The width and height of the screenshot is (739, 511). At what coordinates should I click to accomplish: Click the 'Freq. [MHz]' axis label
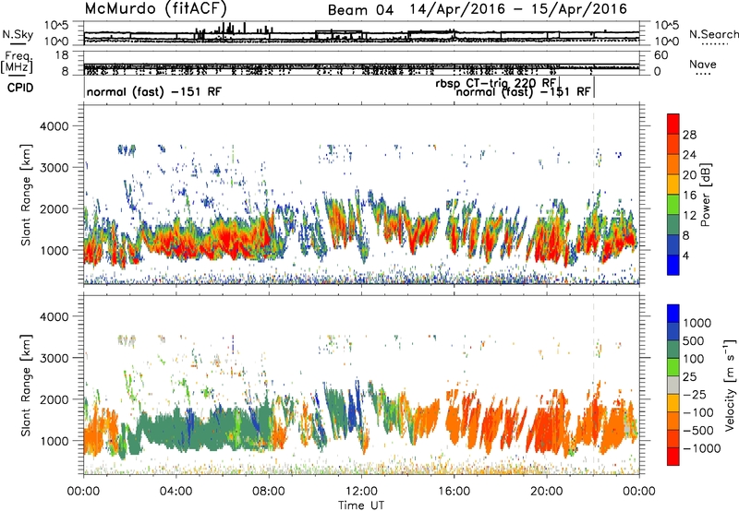click(18, 63)
